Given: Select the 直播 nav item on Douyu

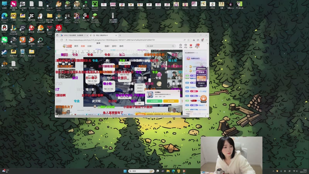Looking at the screenshot, I should 83,46.
